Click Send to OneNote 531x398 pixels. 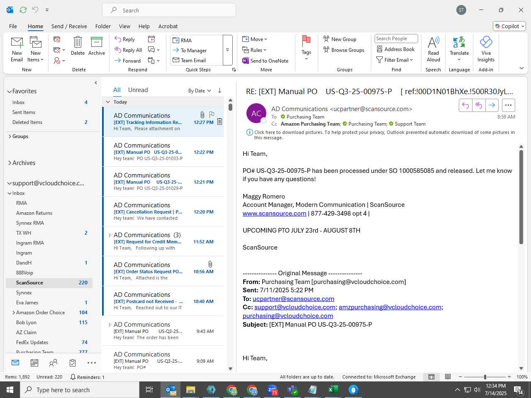coord(265,61)
